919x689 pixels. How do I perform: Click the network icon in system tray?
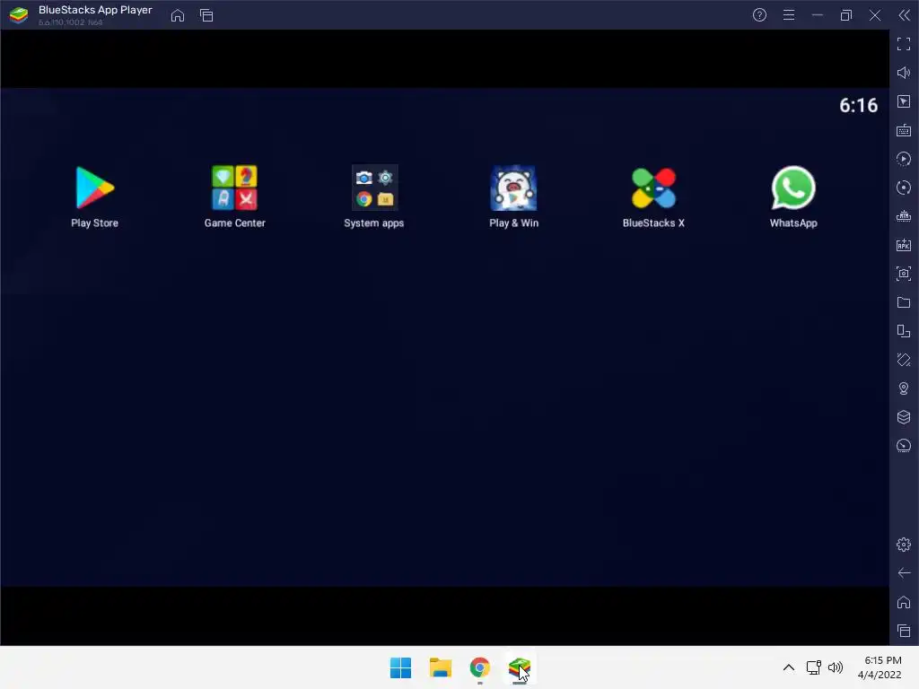pyautogui.click(x=813, y=667)
